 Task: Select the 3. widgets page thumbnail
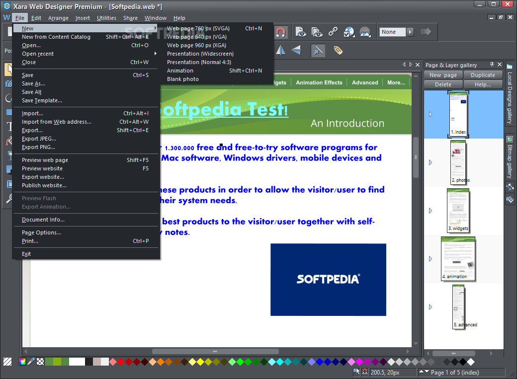pyautogui.click(x=458, y=210)
